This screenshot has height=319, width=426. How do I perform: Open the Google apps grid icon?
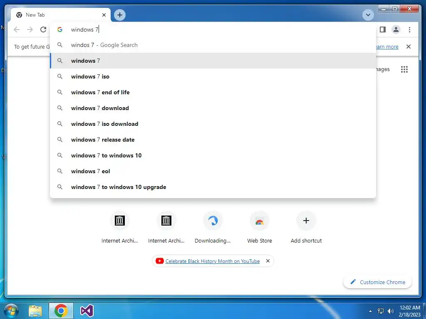pos(404,69)
